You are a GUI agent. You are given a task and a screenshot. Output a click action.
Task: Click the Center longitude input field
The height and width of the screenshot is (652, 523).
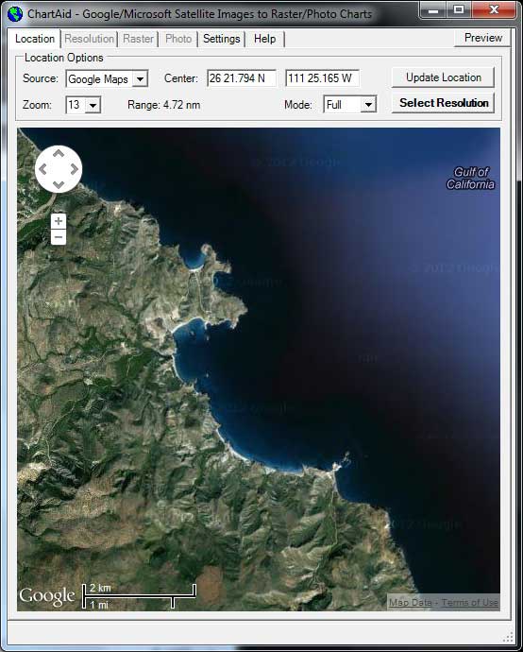[322, 78]
